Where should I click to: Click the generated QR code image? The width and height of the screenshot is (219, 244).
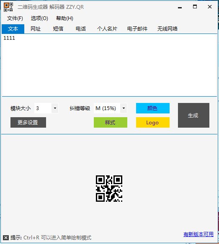tap(109, 189)
